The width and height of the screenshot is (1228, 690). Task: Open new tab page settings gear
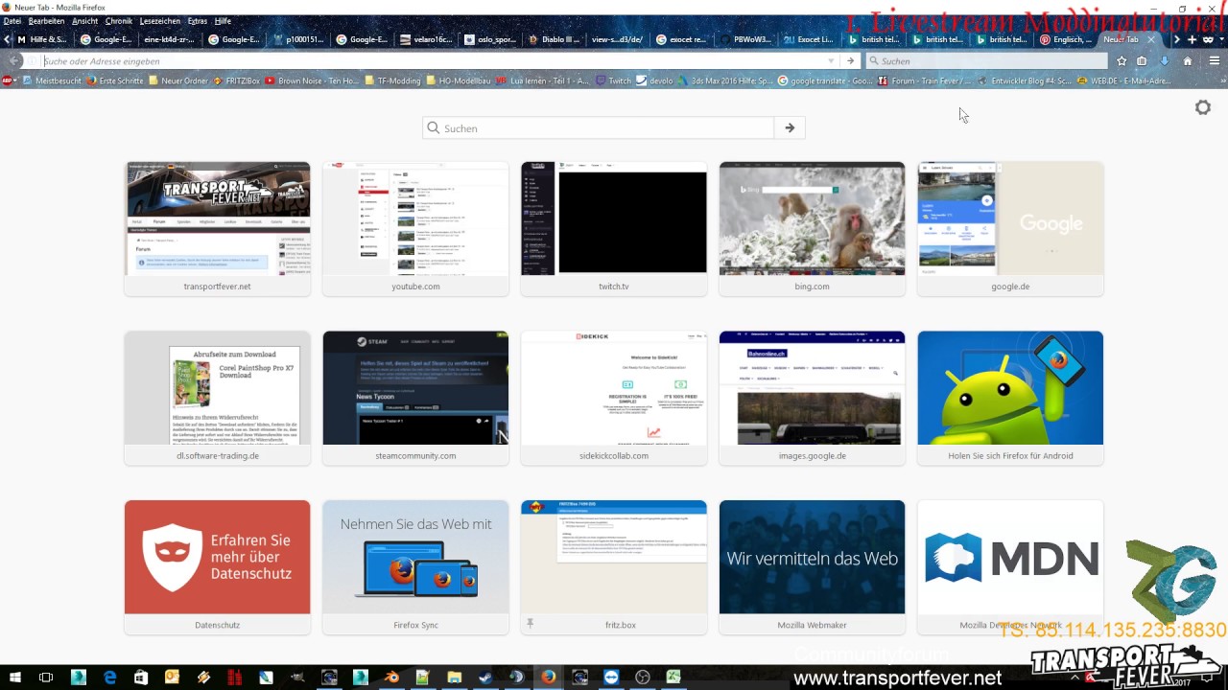point(1203,107)
